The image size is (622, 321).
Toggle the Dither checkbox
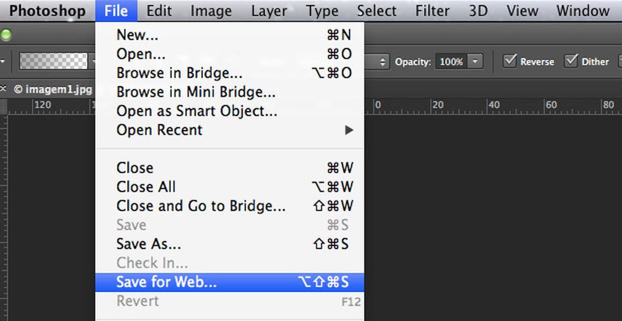pyautogui.click(x=571, y=61)
